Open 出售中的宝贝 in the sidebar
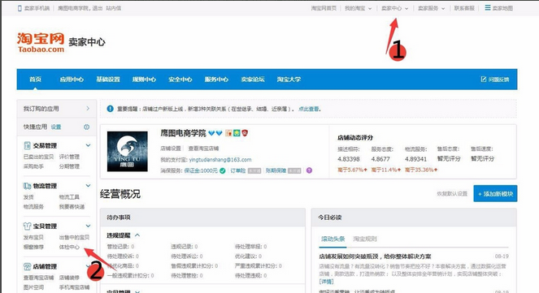The width and height of the screenshot is (539, 293). tap(74, 238)
